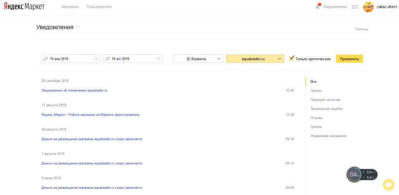The width and height of the screenshot is (399, 195).
Task: Open the yellow chat bubble widget
Action: pyautogui.click(x=388, y=185)
